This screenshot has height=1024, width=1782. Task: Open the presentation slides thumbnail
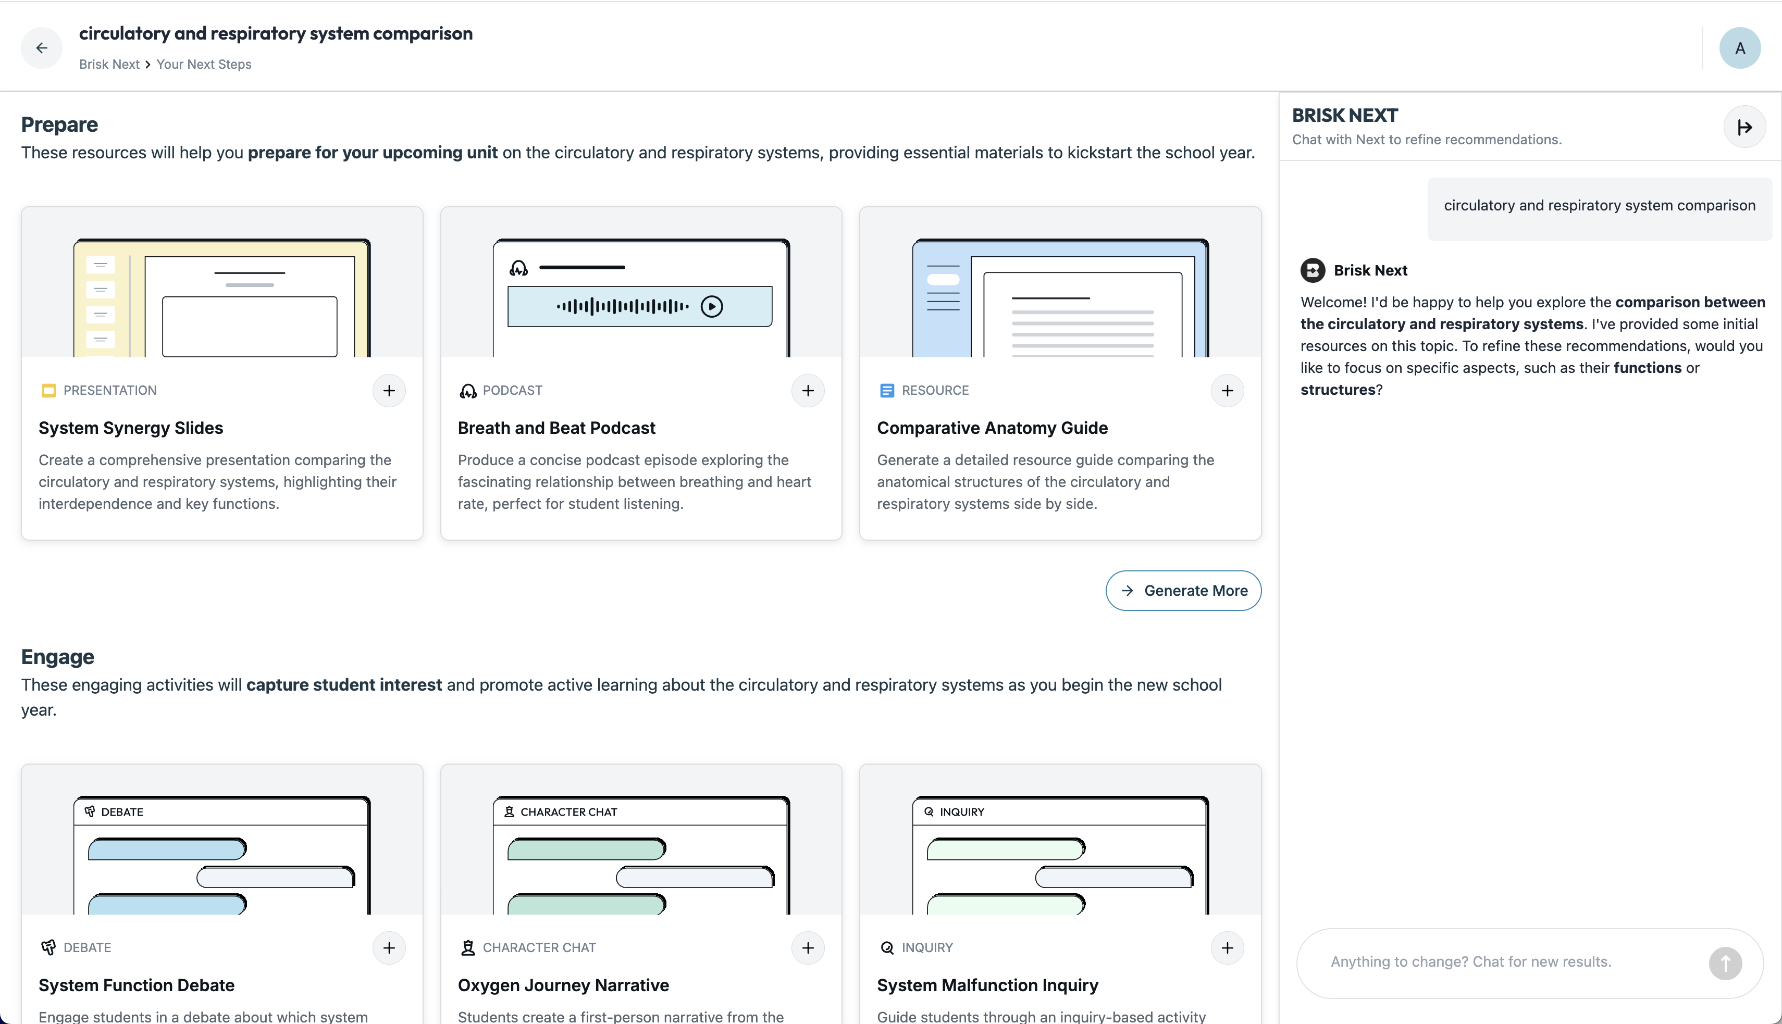[x=221, y=297]
